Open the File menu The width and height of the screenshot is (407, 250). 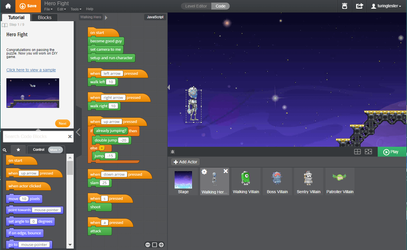[x=48, y=9]
